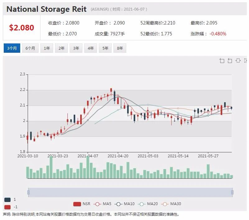Click the 52周最高价:2.210 value

pos(158,23)
